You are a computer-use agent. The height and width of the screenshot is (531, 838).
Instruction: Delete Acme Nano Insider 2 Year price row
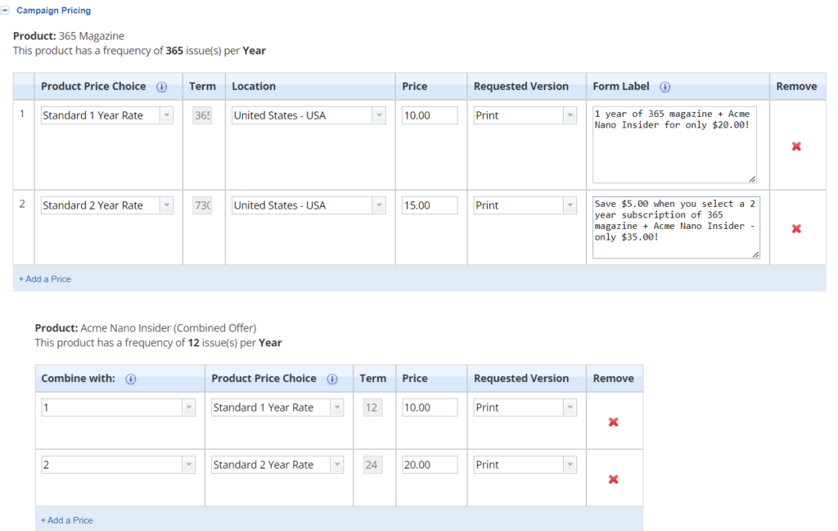tap(613, 479)
